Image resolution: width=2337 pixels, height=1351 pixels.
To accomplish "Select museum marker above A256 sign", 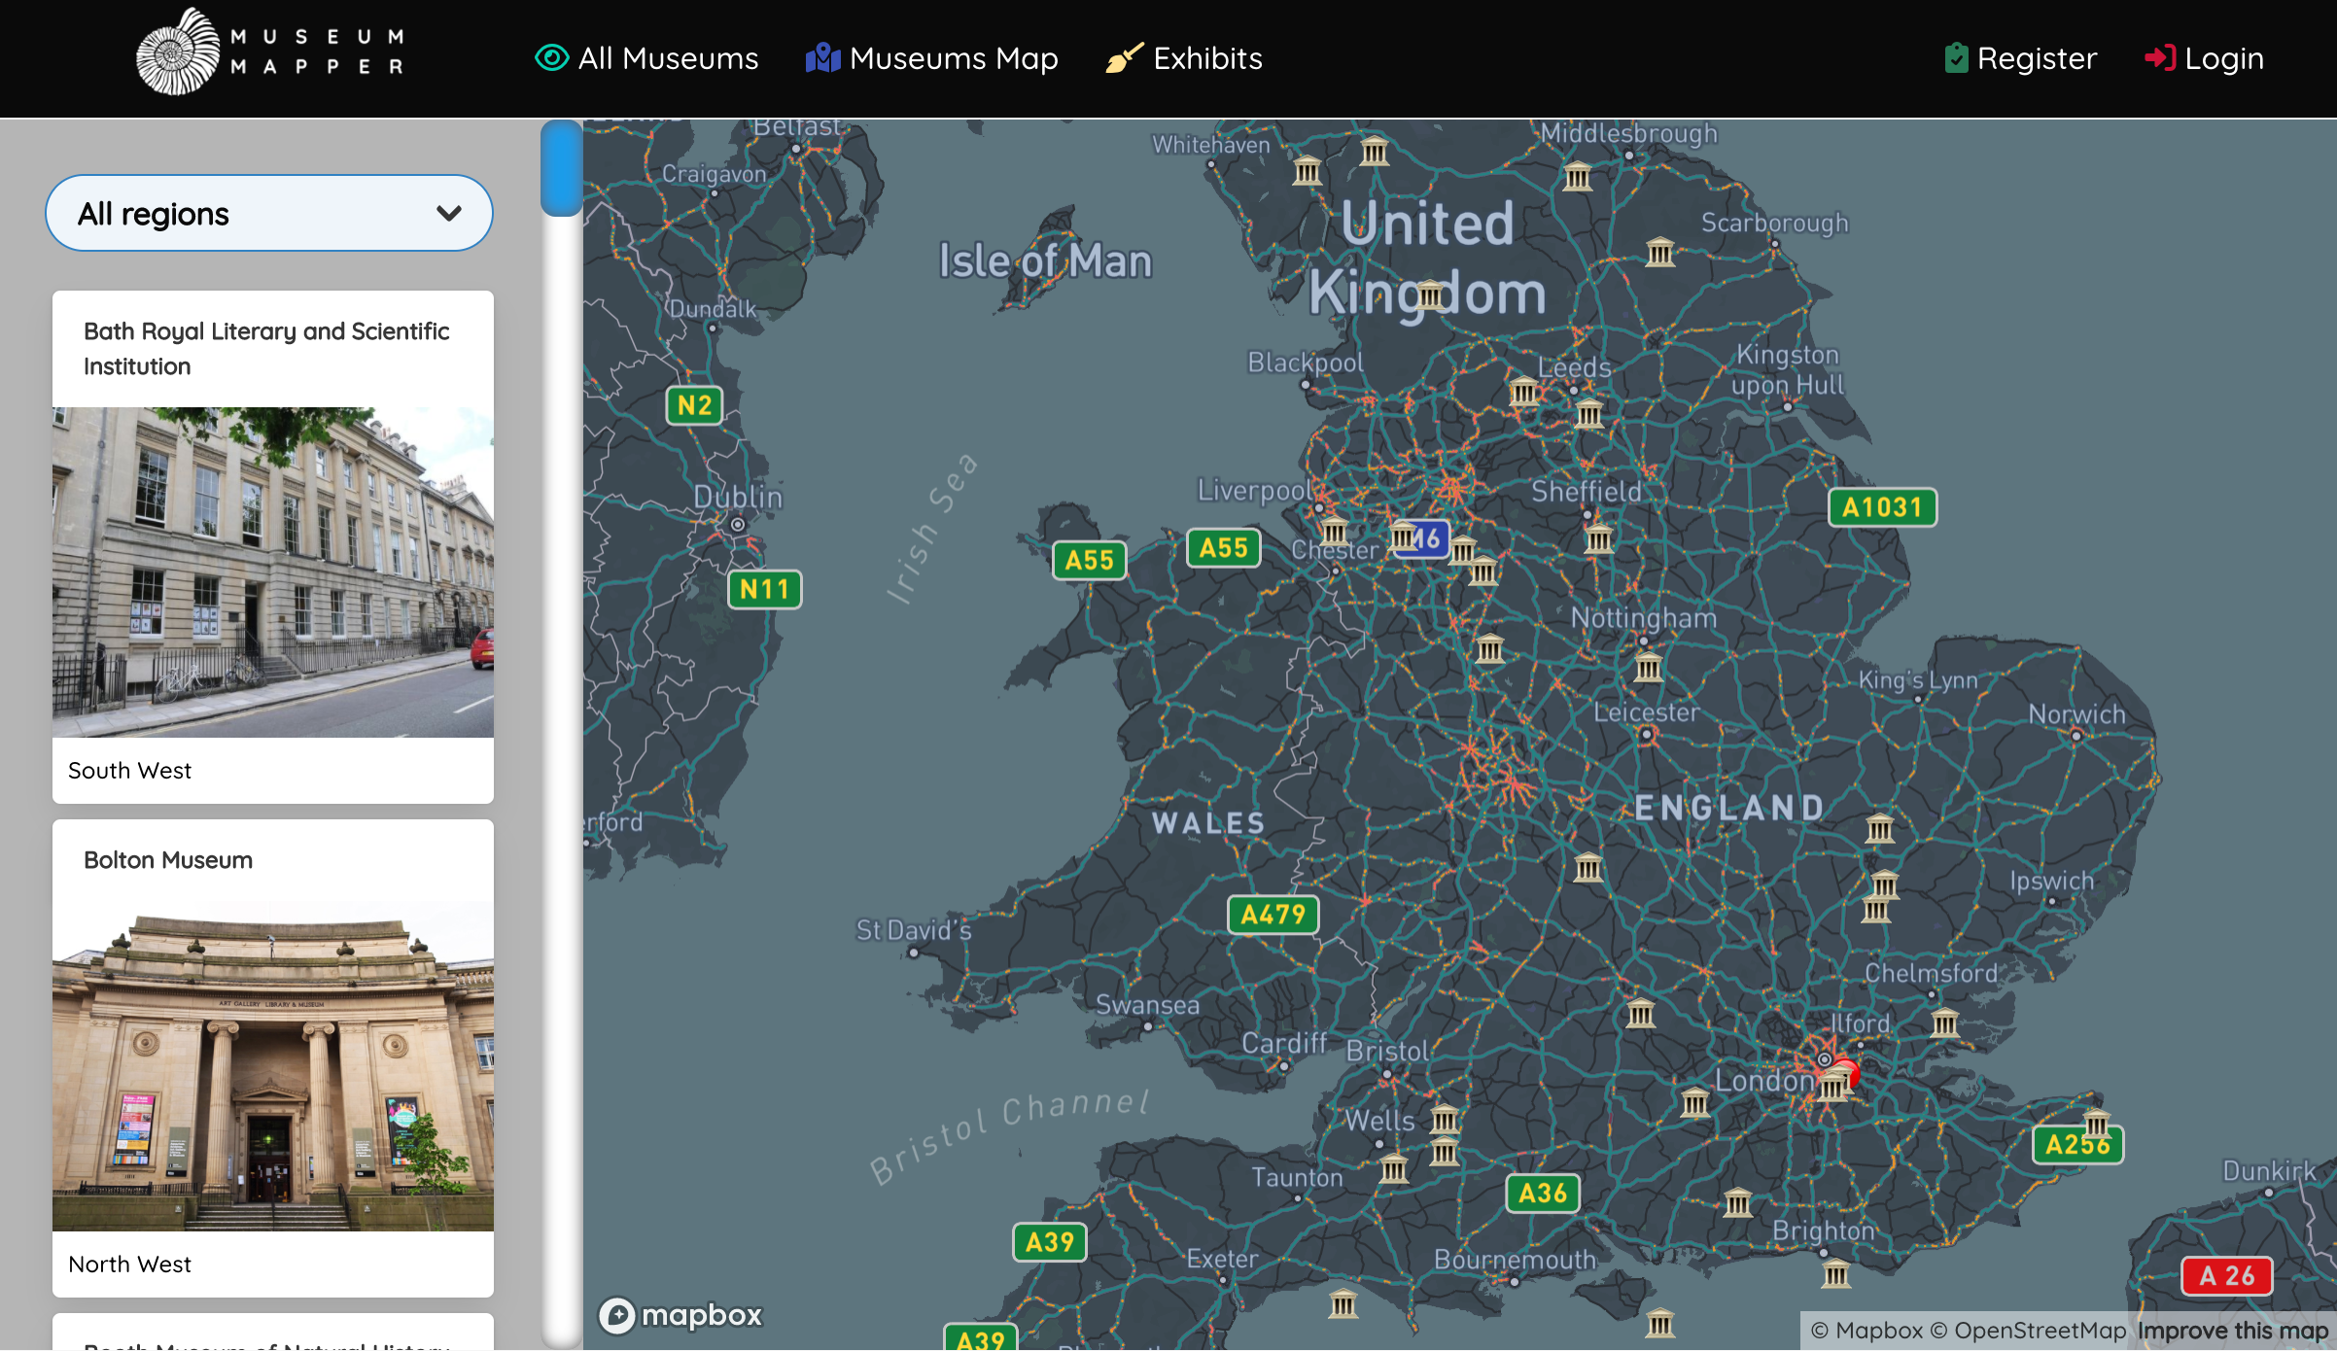I will coord(2097,1123).
